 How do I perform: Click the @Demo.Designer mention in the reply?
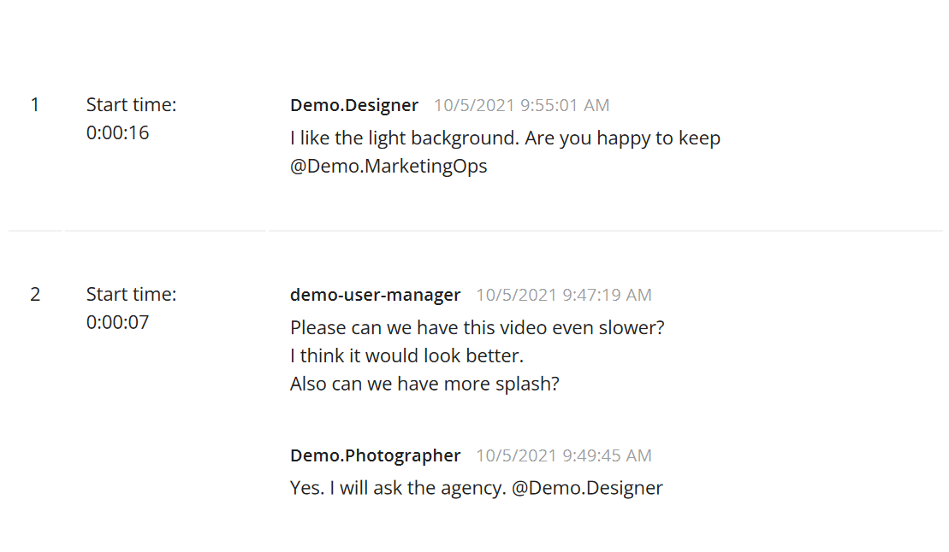(587, 488)
